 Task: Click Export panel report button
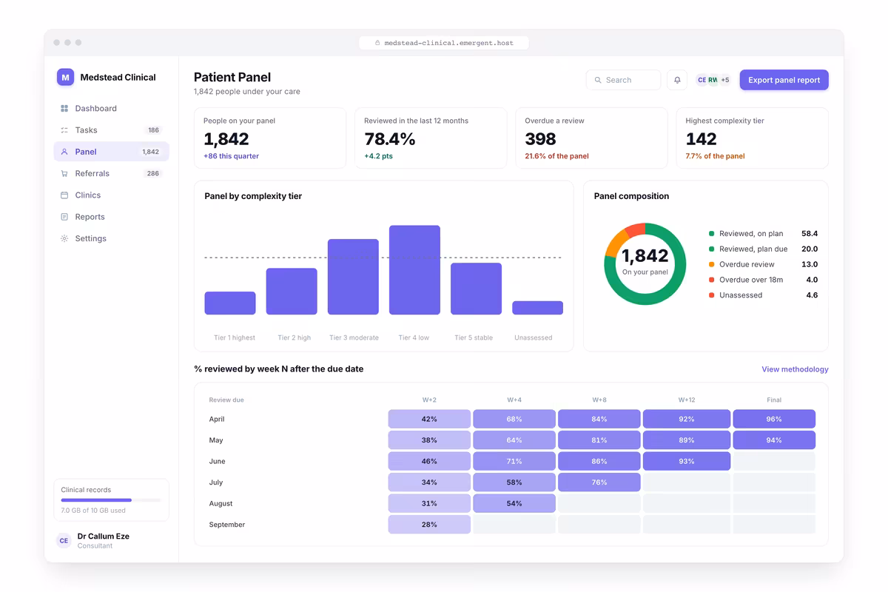point(784,80)
